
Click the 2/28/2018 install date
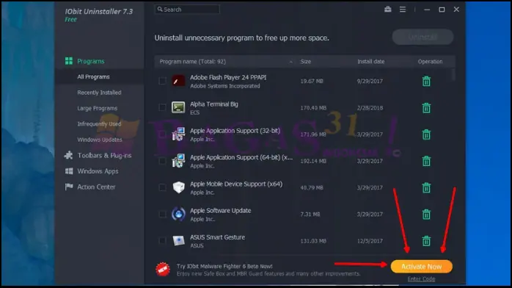[x=370, y=108]
